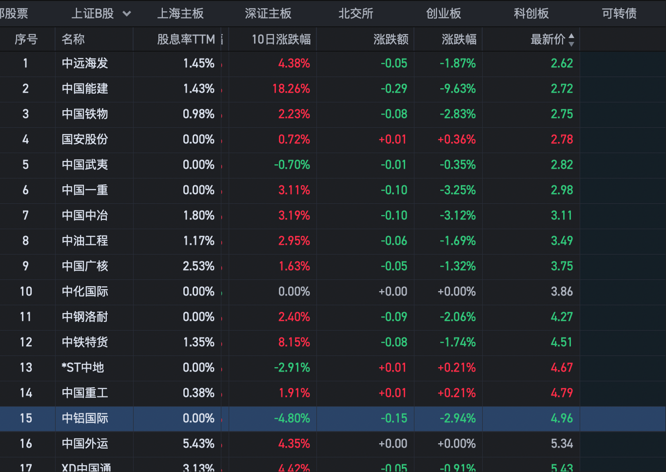Screen dimensions: 666x472
Task: Click latest price 3.49 of 中油工程
Action: click(x=562, y=241)
